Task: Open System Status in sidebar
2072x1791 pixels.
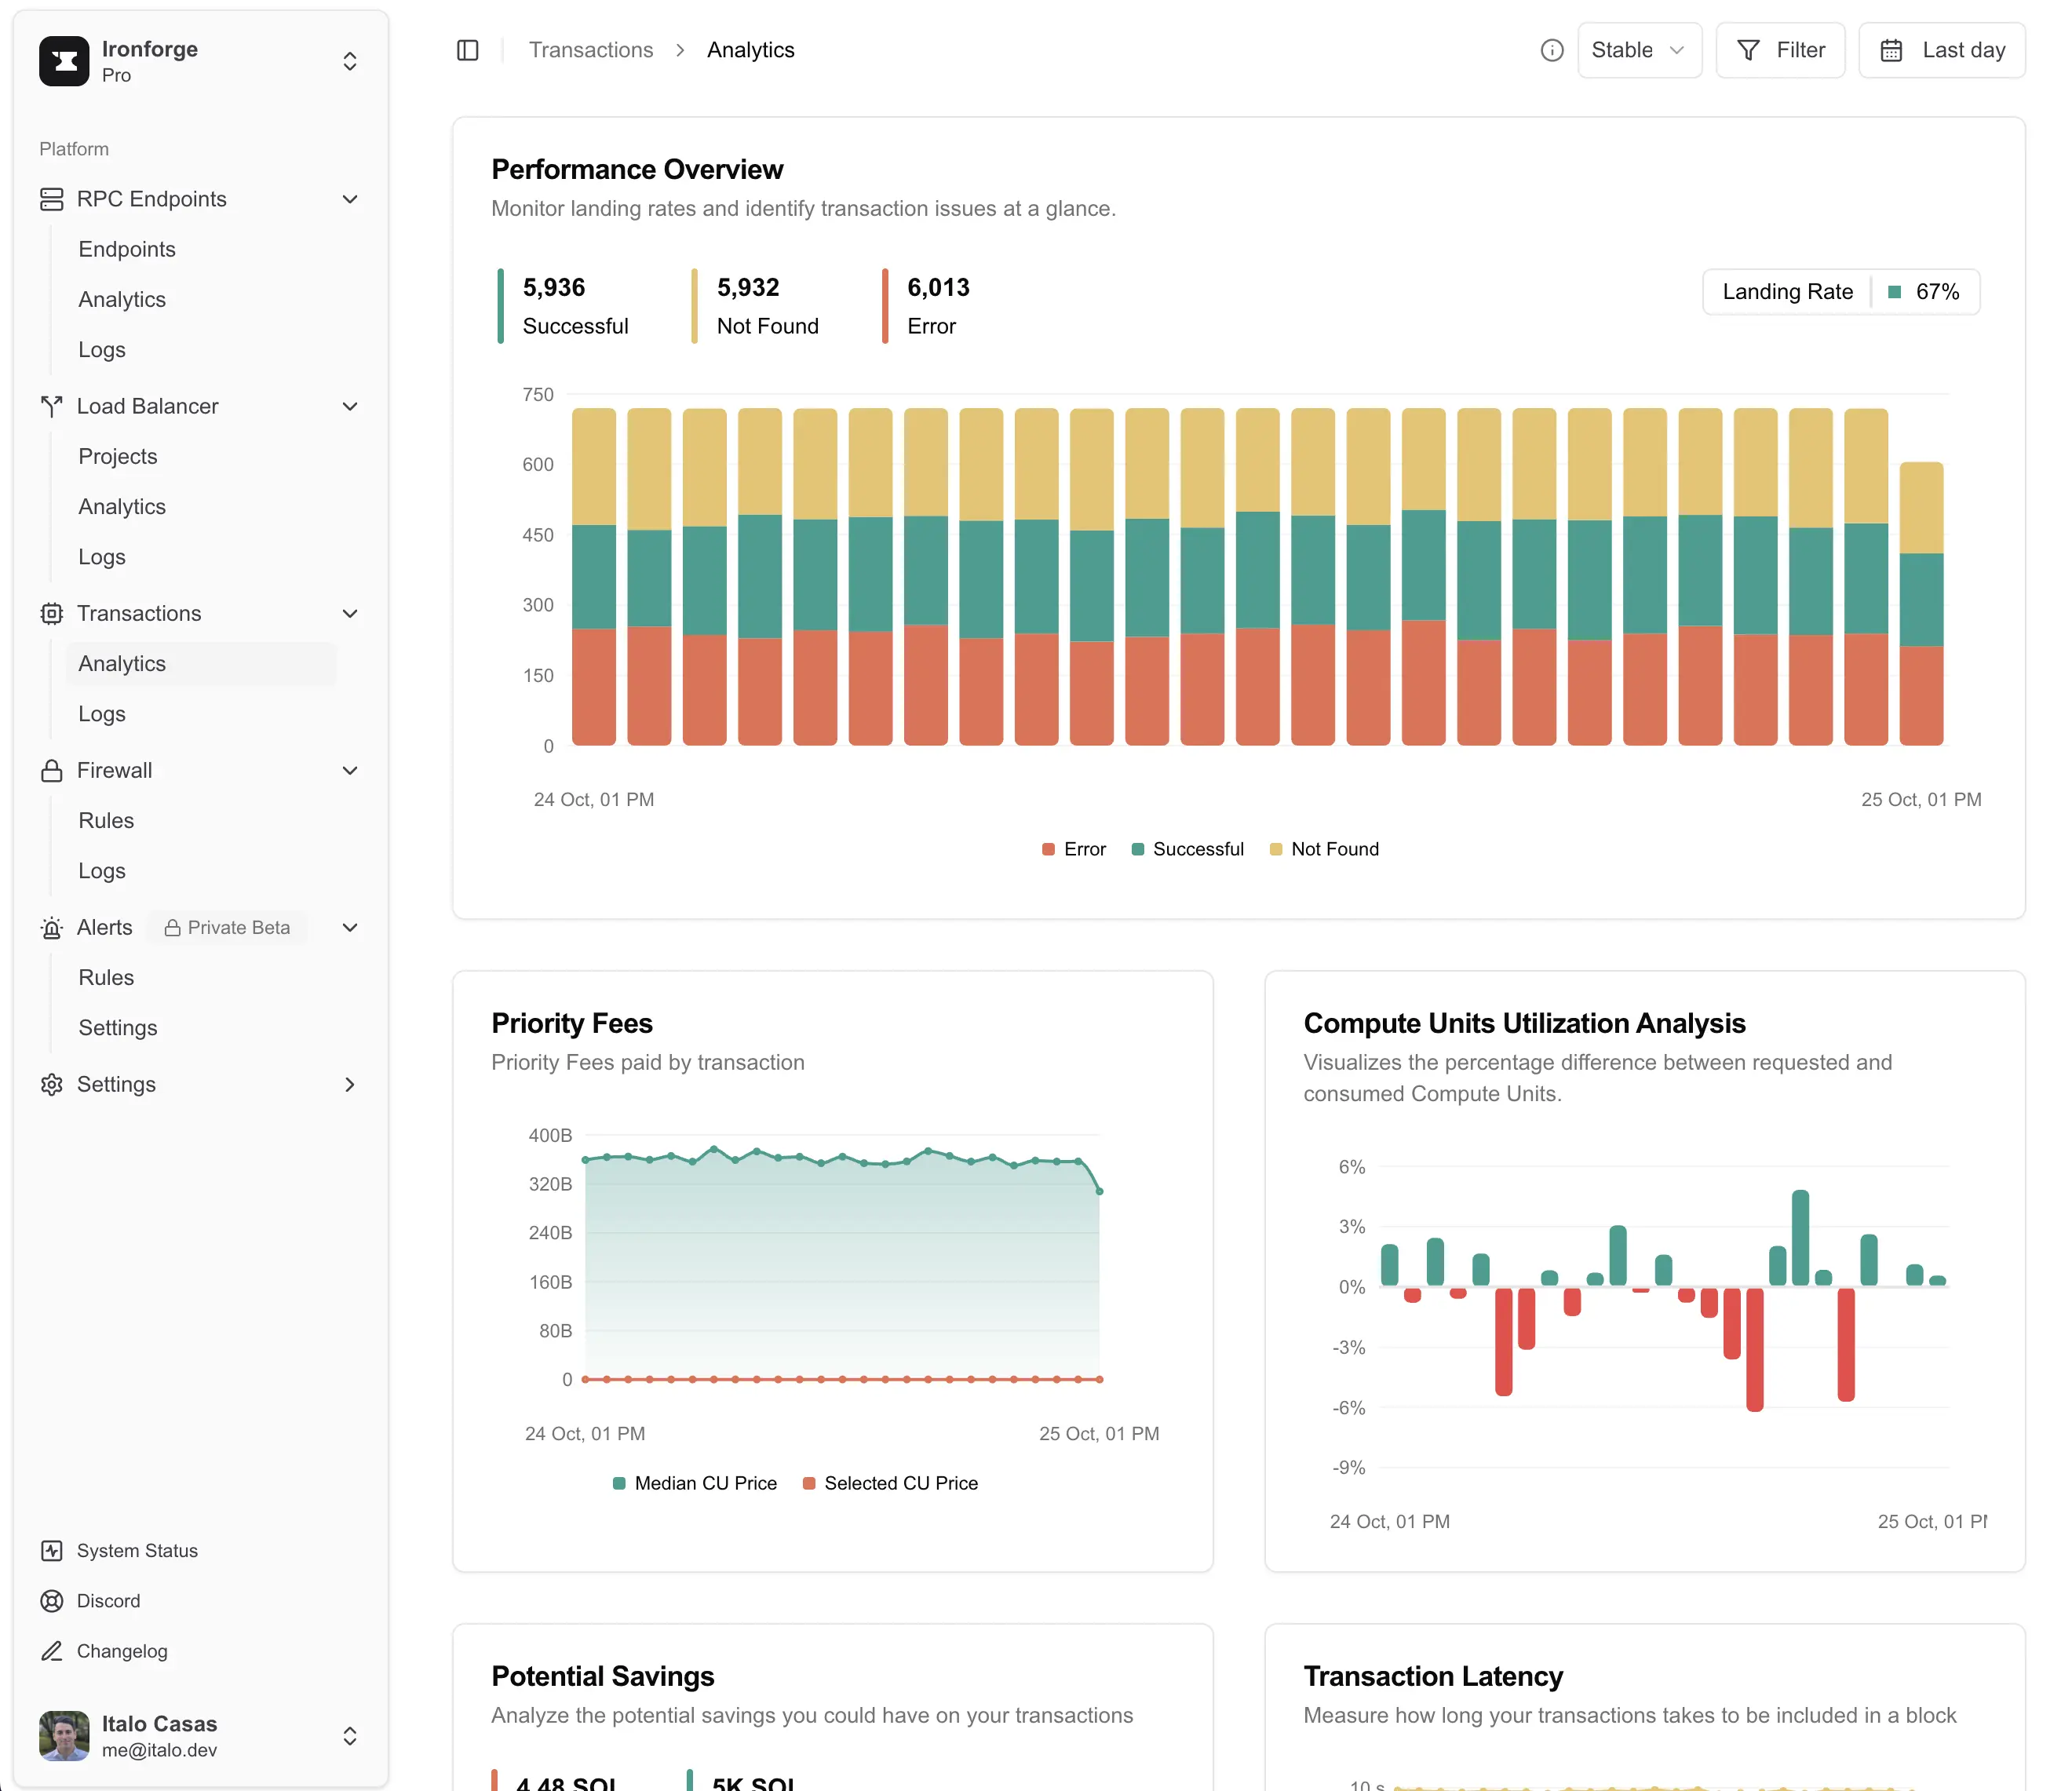Action: click(x=136, y=1550)
